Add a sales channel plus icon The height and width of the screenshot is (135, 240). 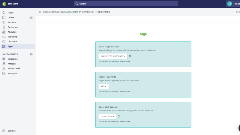pyautogui.click(x=31, y=54)
